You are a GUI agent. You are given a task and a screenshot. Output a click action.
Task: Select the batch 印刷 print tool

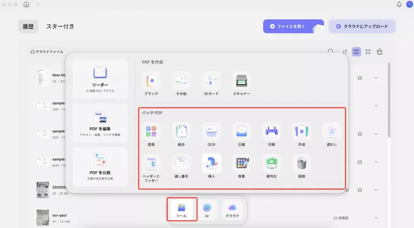pyautogui.click(x=271, y=135)
